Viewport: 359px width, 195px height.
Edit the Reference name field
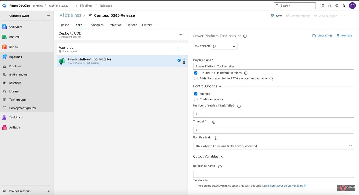(273, 174)
